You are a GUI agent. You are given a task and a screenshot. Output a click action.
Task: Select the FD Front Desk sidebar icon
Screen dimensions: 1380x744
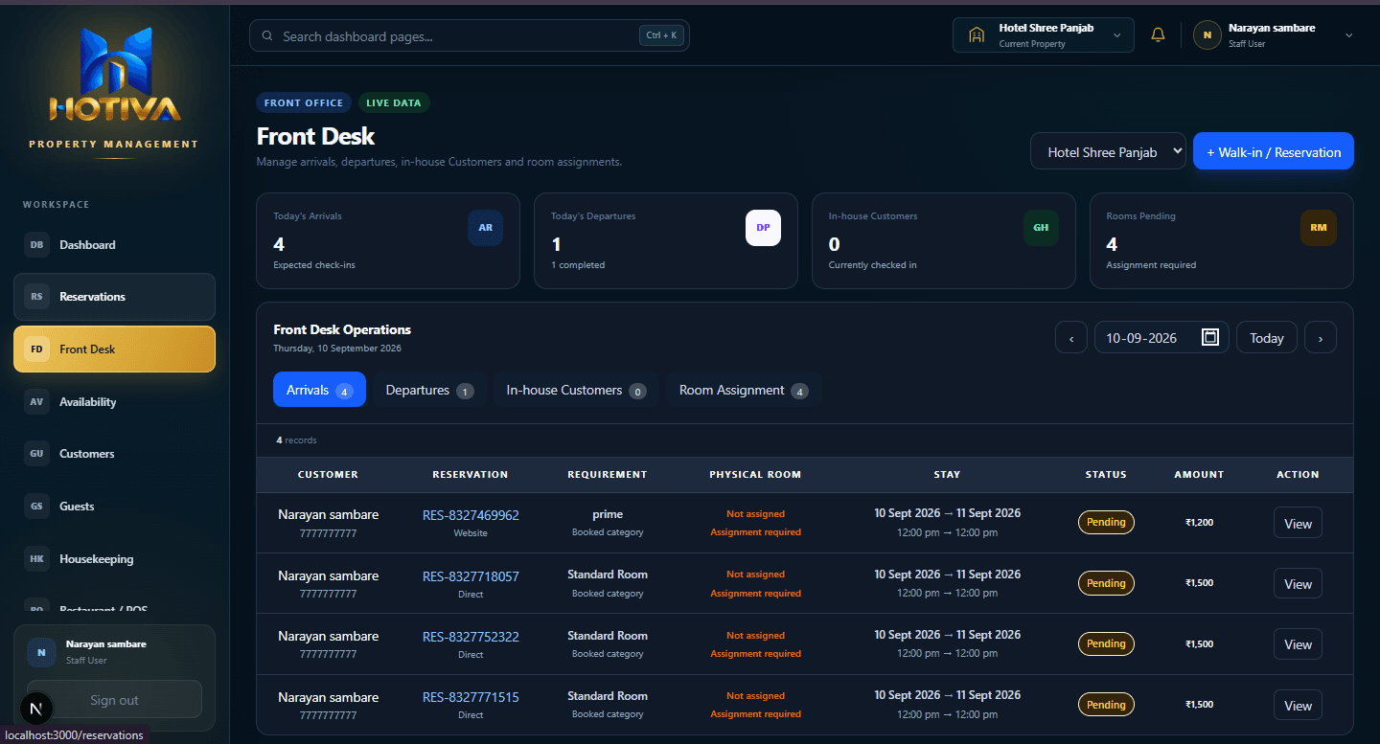pyautogui.click(x=36, y=349)
